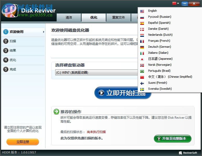Screen dimensions: 202x156
Task: Click step 1 number circle icon
Action: [6, 32]
